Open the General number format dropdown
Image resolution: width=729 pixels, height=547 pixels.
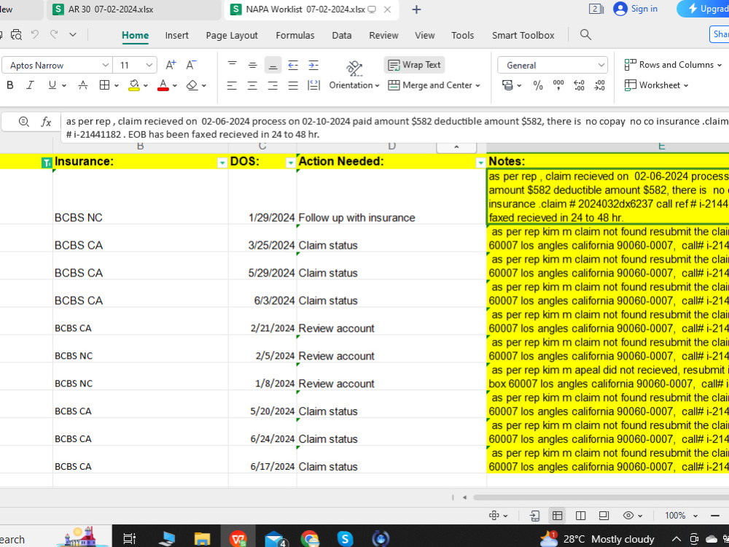coord(601,65)
